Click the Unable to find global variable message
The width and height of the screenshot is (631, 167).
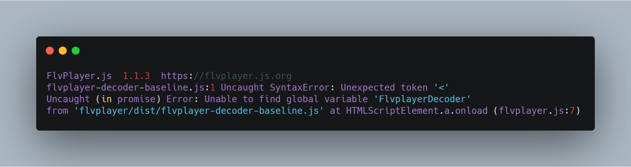pos(286,99)
